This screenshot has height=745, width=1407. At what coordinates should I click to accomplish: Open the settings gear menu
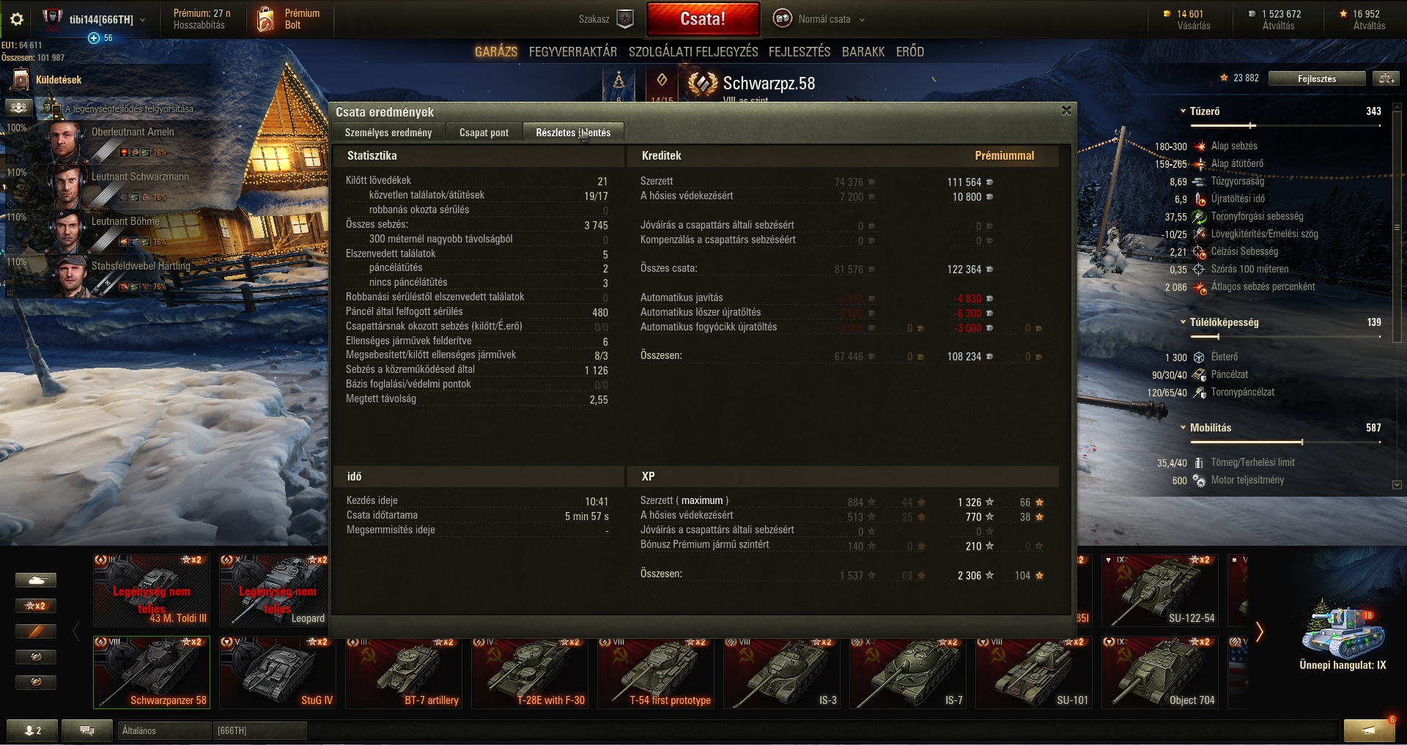click(17, 19)
